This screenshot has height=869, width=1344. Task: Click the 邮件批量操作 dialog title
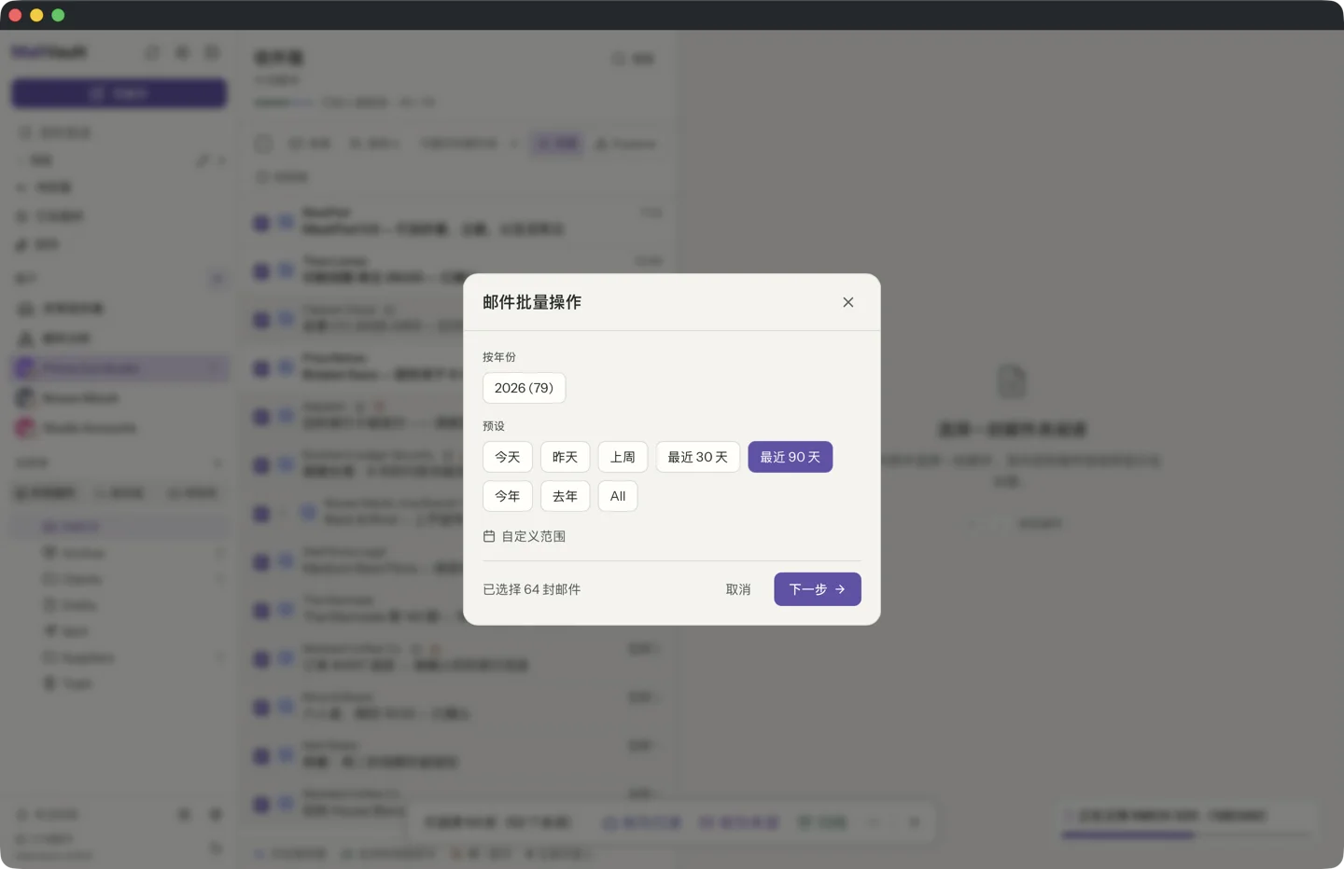532,302
